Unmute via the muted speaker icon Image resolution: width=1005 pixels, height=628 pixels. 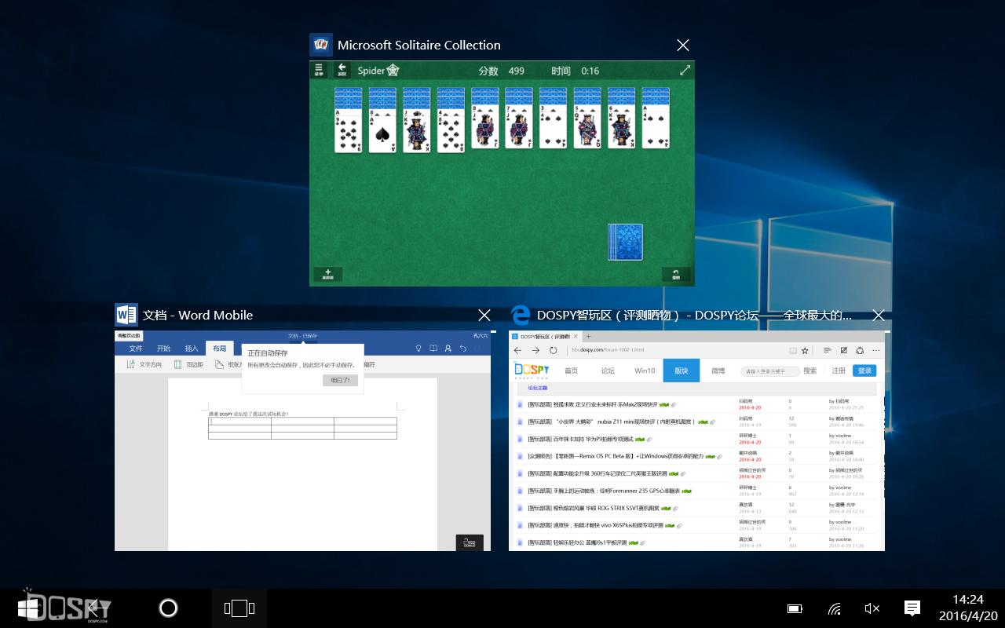[872, 608]
